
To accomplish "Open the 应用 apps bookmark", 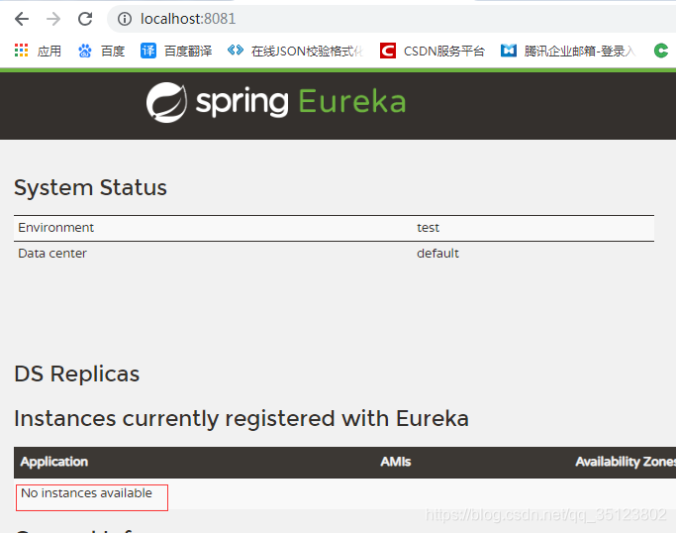I will tap(38, 51).
